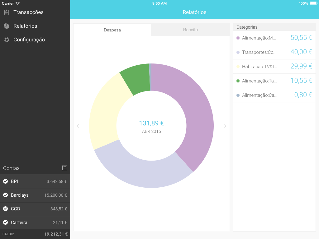Click the battery icon in status bar

[x=313, y=3]
